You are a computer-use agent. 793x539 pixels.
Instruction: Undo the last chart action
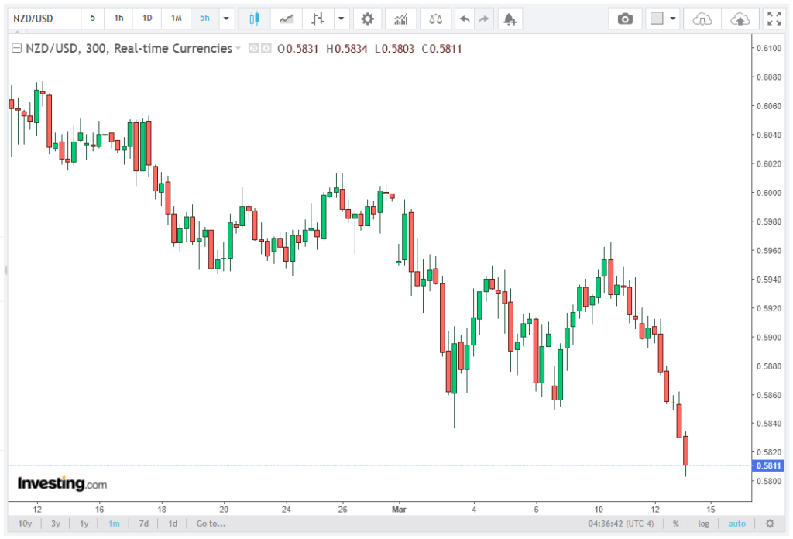464,18
